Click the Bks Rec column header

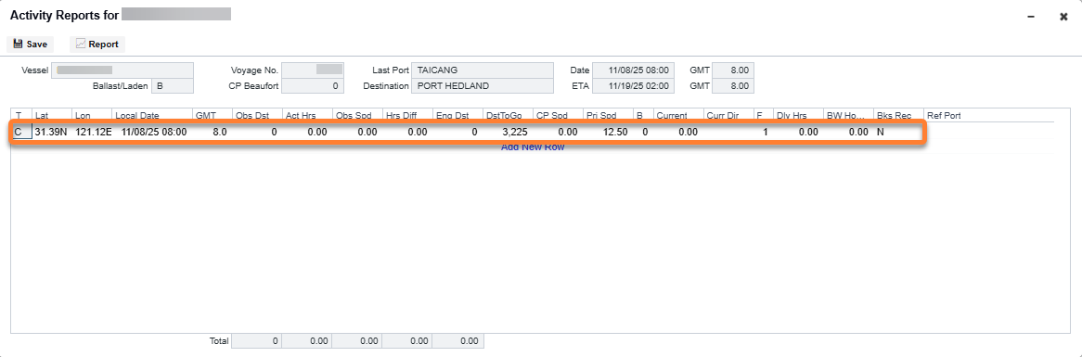(898, 116)
